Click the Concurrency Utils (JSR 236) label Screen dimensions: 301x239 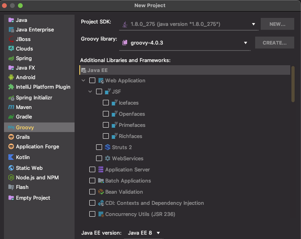click(140, 214)
